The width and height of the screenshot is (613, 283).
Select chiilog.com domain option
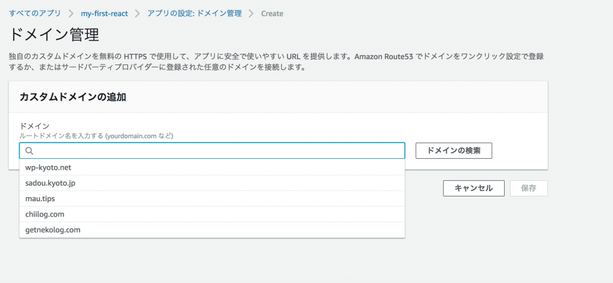click(212, 214)
